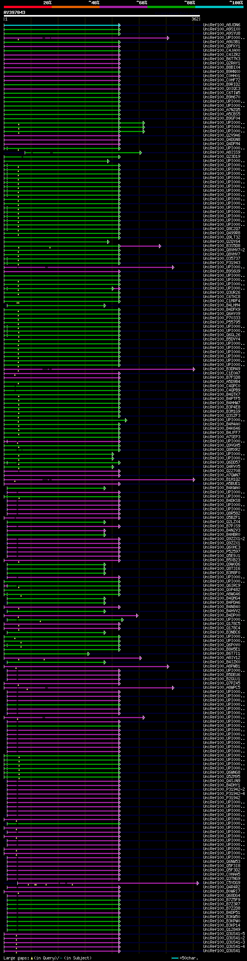Choose hit UniRef100_P52597
This screenshot has height=961, width=247.
click(x=222, y=552)
